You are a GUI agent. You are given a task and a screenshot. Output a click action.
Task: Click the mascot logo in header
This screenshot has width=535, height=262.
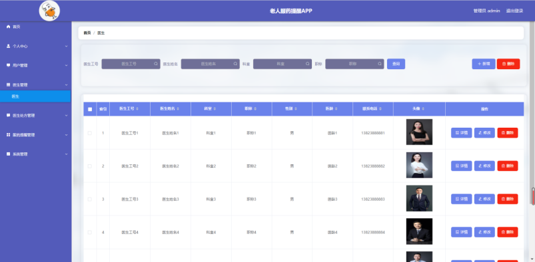[49, 11]
